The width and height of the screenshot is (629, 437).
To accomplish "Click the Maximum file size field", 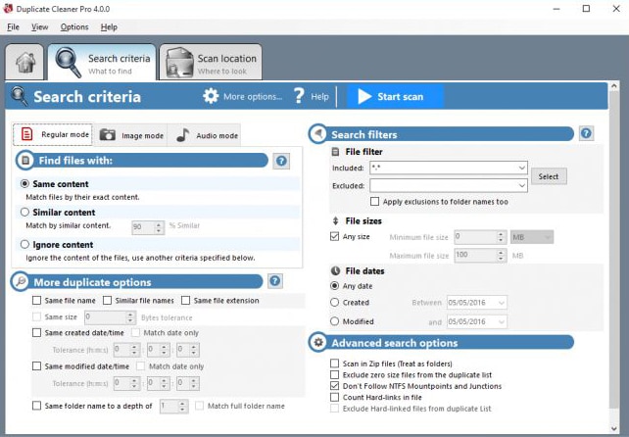I will click(480, 255).
